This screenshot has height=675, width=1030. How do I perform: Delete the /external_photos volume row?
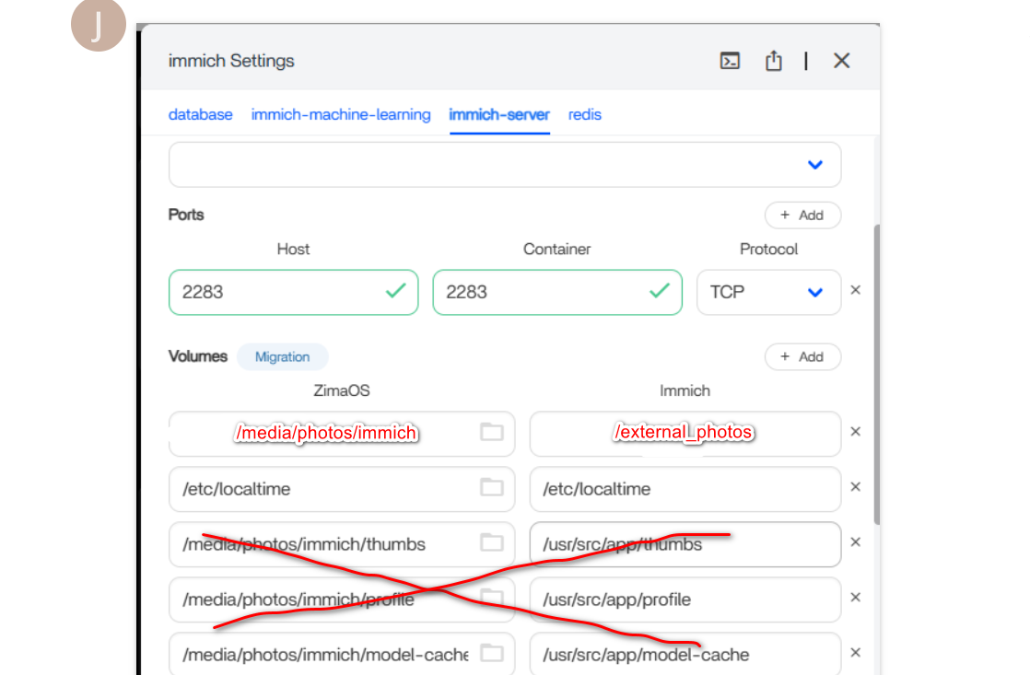coord(855,431)
